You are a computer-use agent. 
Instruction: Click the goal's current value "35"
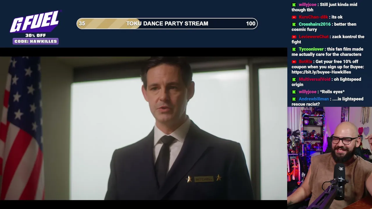[82, 24]
